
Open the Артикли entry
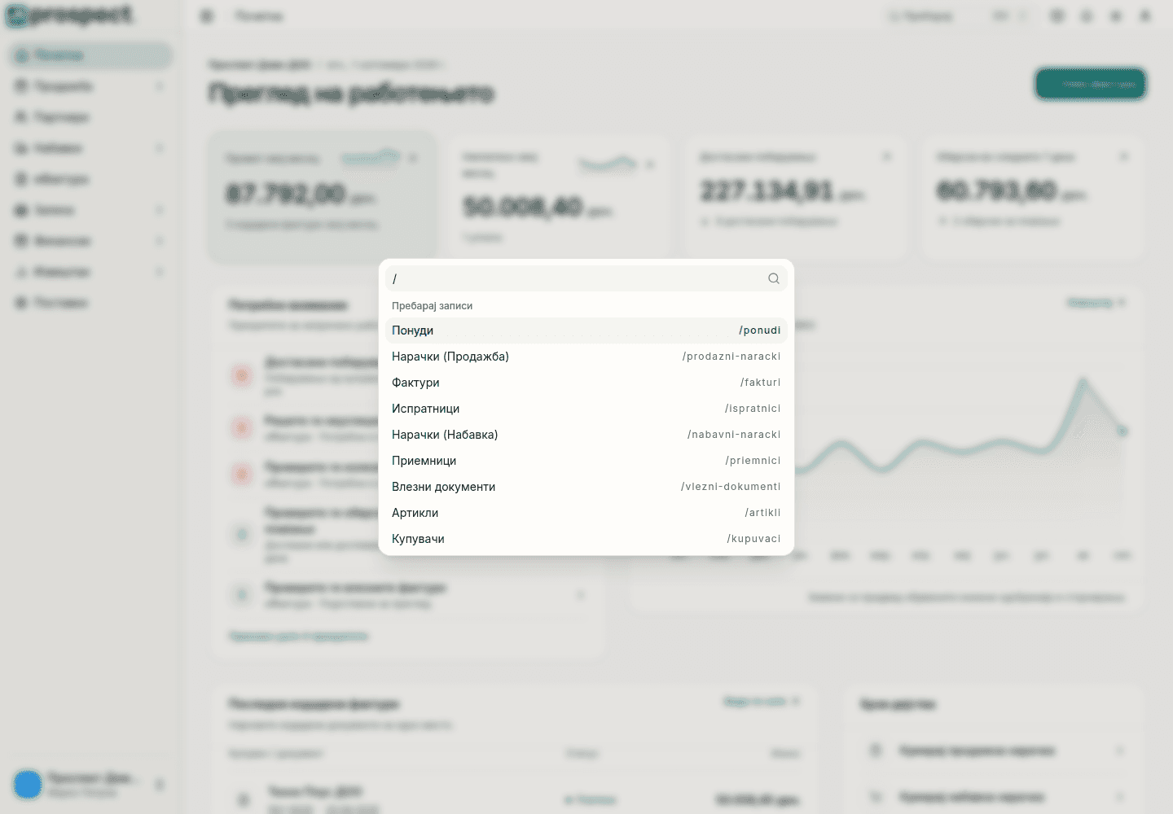(x=586, y=513)
